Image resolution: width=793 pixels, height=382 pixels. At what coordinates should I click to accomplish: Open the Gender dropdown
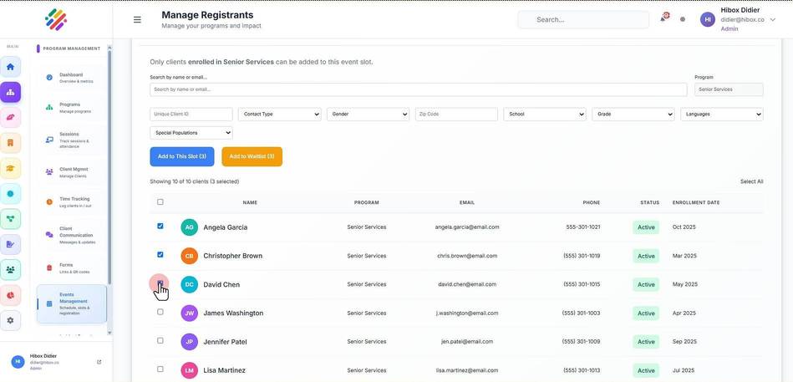pyautogui.click(x=369, y=115)
